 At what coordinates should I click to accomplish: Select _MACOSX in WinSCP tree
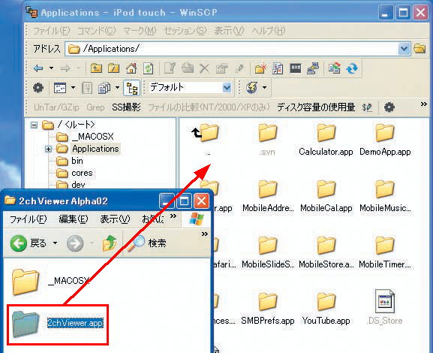tap(92, 137)
